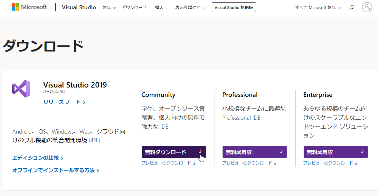The image size is (378, 196).
Task: Open the search magnifier icon
Action: coord(352,7)
